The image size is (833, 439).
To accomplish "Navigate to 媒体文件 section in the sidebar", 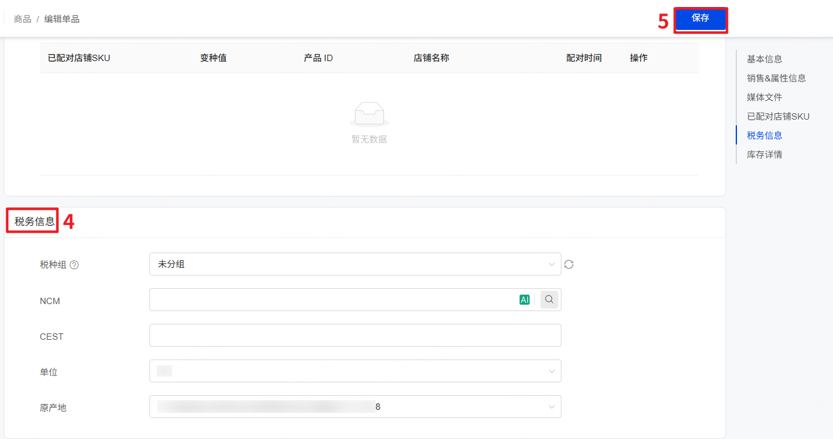I will [x=764, y=97].
